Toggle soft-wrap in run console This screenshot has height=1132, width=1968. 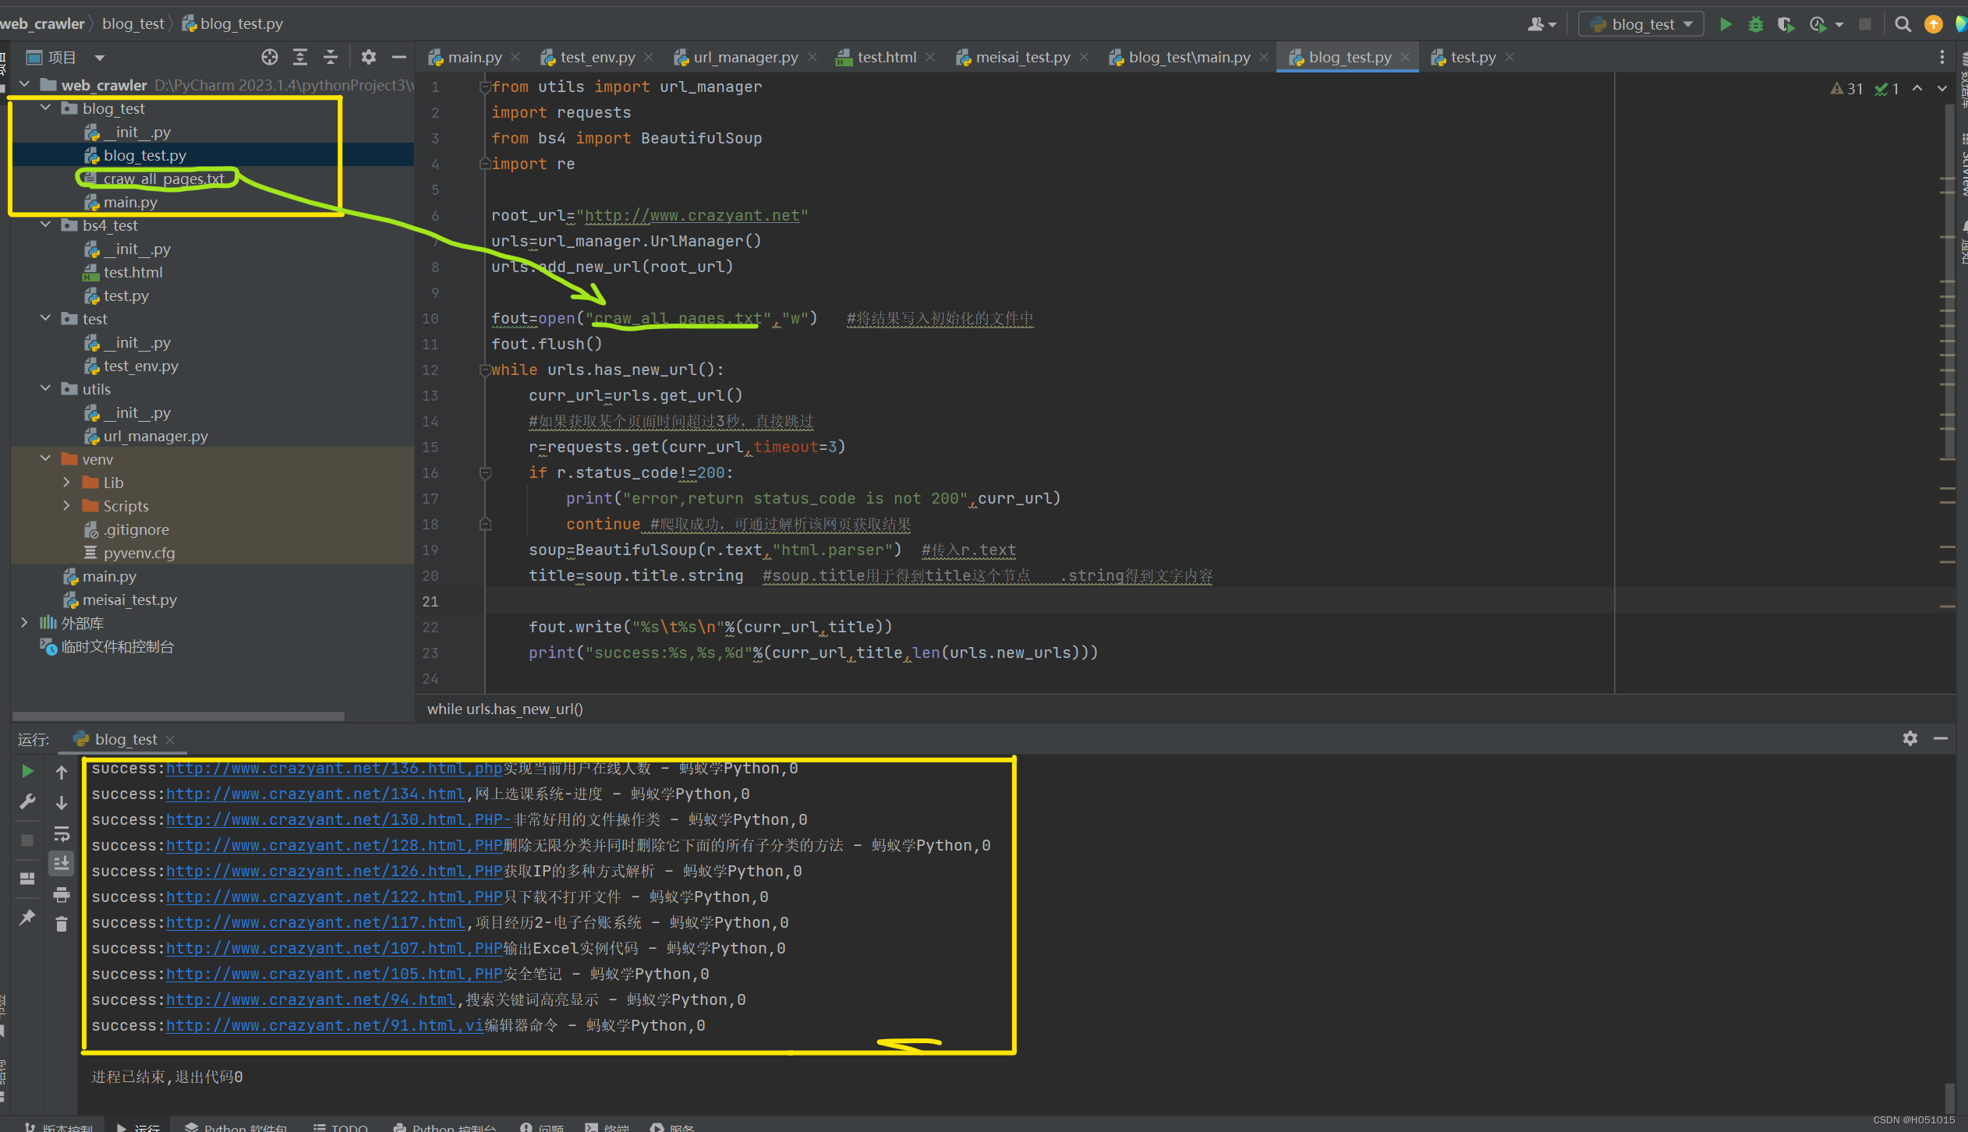62,833
